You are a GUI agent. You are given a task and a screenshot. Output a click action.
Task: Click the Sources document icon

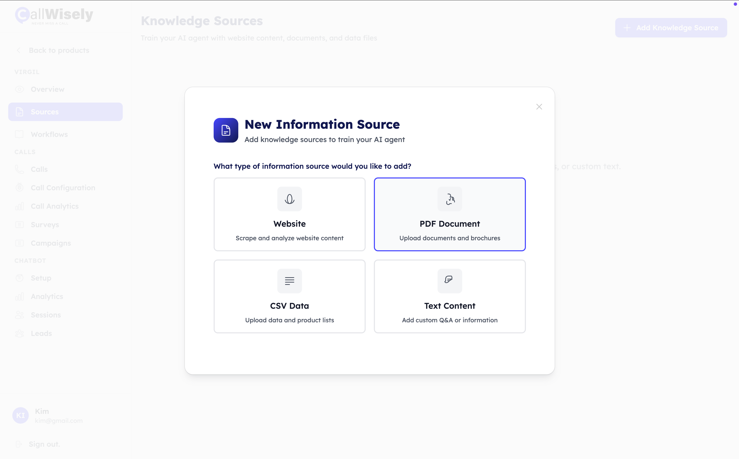pyautogui.click(x=20, y=111)
